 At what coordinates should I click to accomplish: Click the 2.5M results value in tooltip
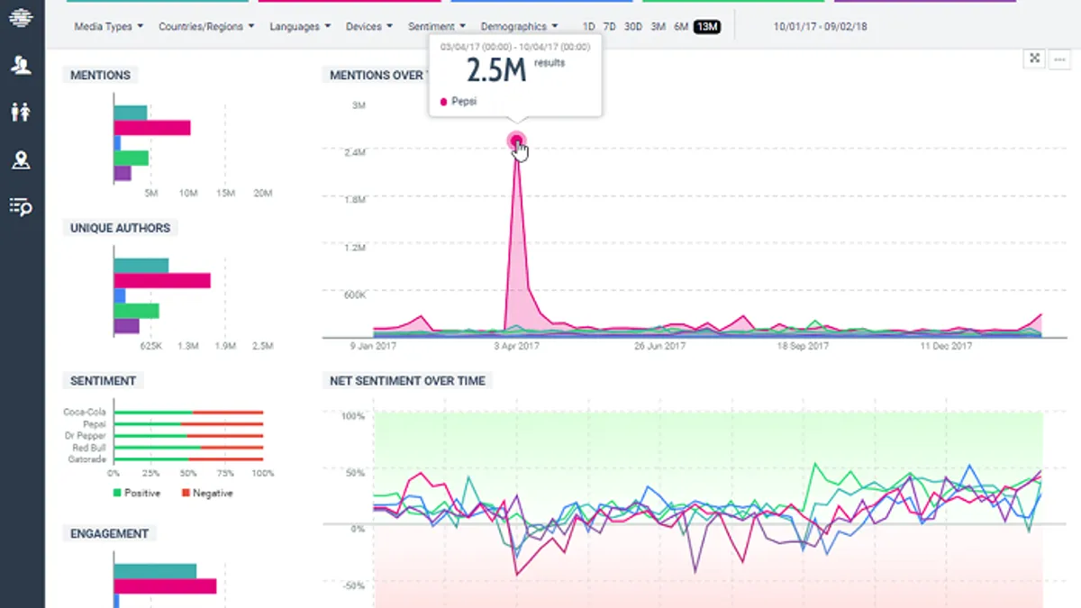[495, 71]
